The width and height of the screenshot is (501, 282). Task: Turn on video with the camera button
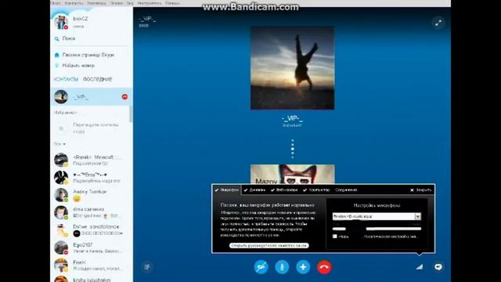pos(261,267)
